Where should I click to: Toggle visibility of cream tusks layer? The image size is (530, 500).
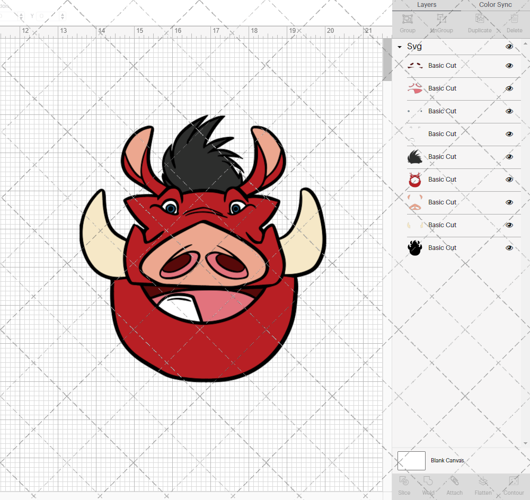pyautogui.click(x=509, y=225)
